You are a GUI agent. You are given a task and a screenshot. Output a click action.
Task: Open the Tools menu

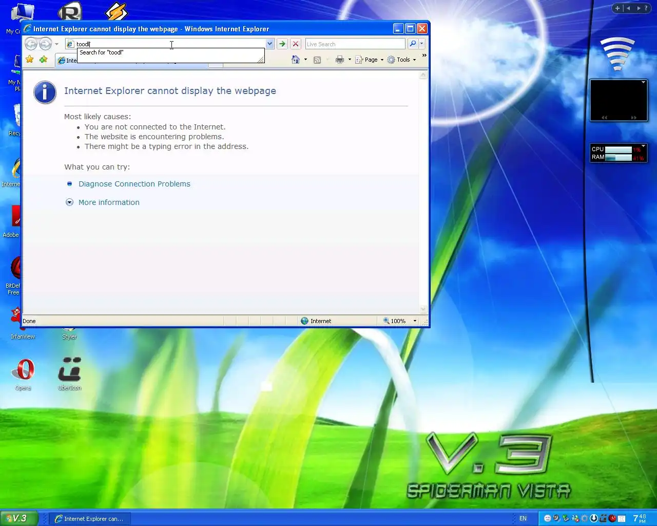click(x=401, y=60)
